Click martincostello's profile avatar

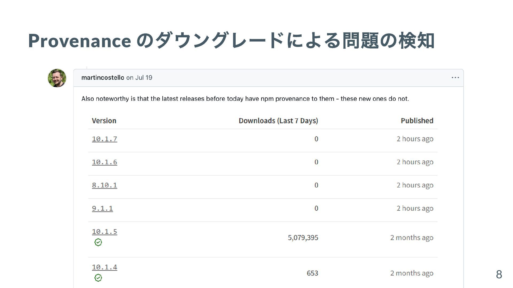[57, 78]
